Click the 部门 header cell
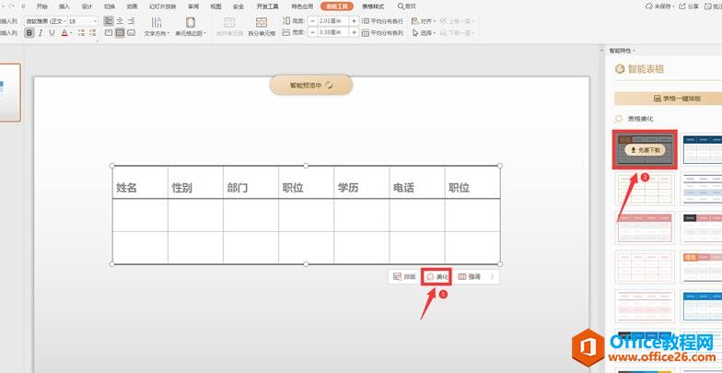This screenshot has height=373, width=722. coord(250,182)
